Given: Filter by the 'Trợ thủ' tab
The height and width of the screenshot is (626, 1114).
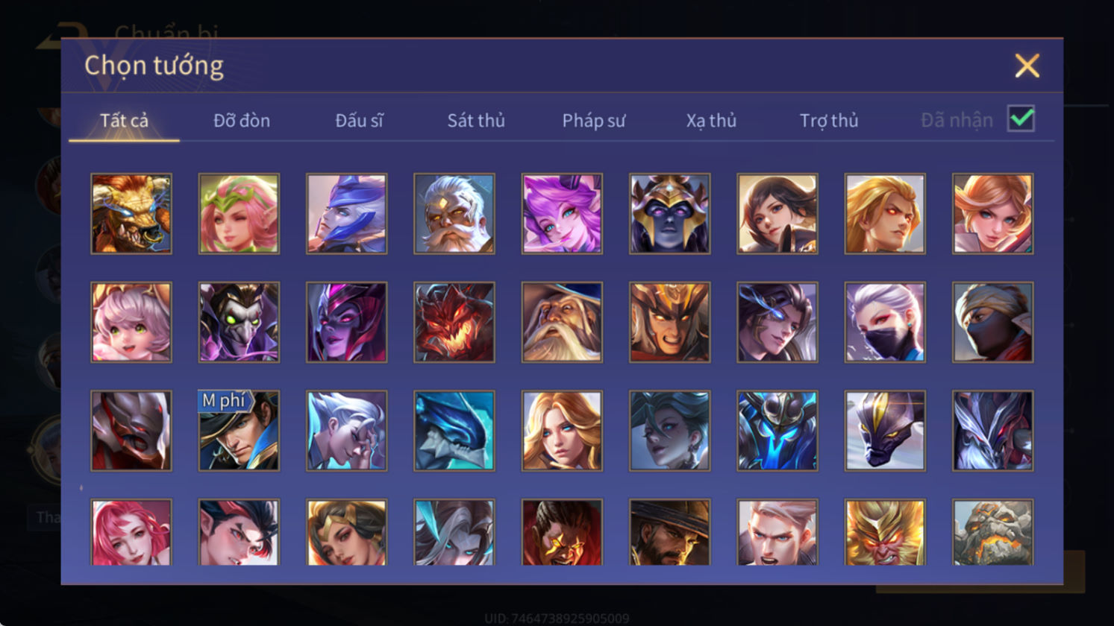Looking at the screenshot, I should click(x=829, y=120).
